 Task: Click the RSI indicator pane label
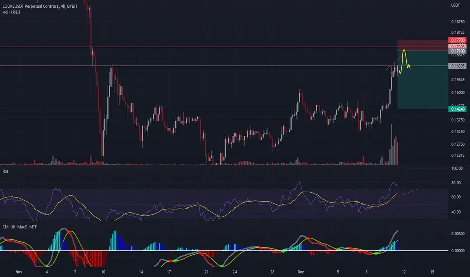(x=5, y=171)
